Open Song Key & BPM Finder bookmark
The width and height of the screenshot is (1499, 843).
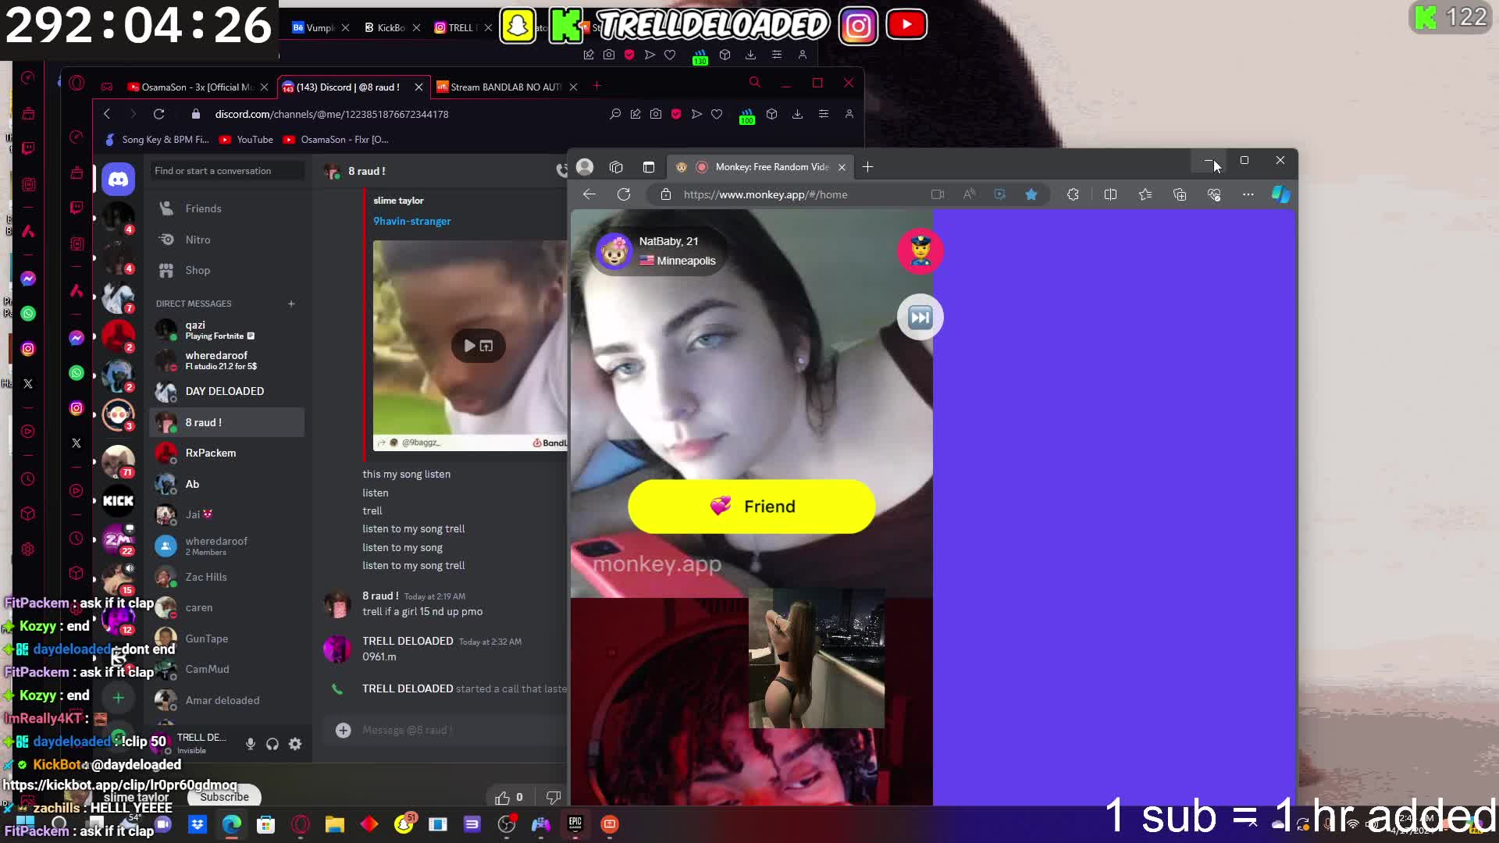pos(157,140)
